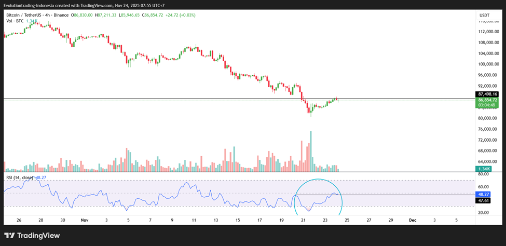This screenshot has width=506, height=246.
Task: Select the Vol · BTC indicator legend
Action: [x=15, y=21]
